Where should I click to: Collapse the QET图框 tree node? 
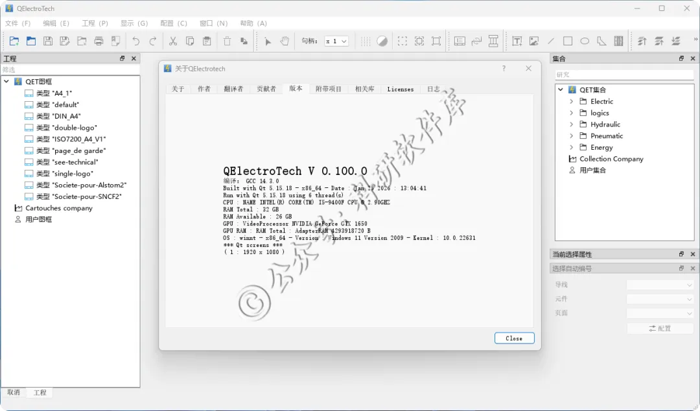coord(6,81)
